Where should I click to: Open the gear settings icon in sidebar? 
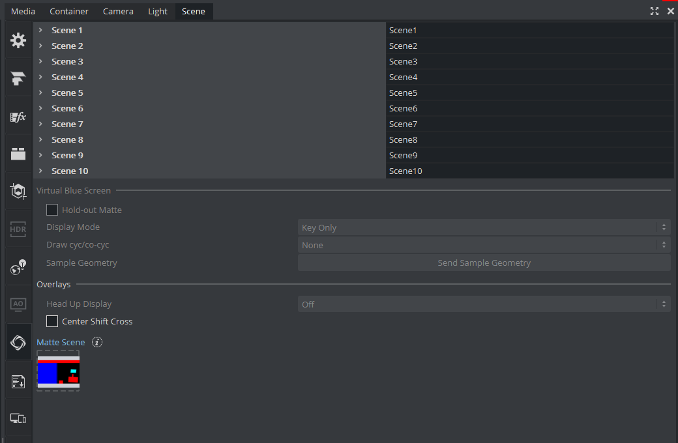(18, 40)
